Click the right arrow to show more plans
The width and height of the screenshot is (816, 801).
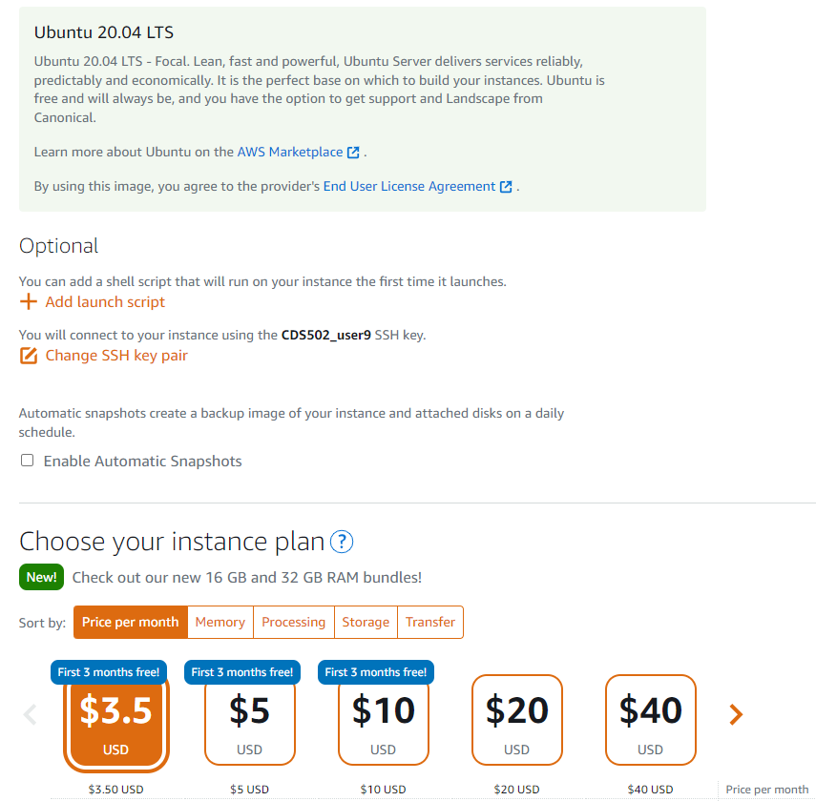tap(736, 714)
